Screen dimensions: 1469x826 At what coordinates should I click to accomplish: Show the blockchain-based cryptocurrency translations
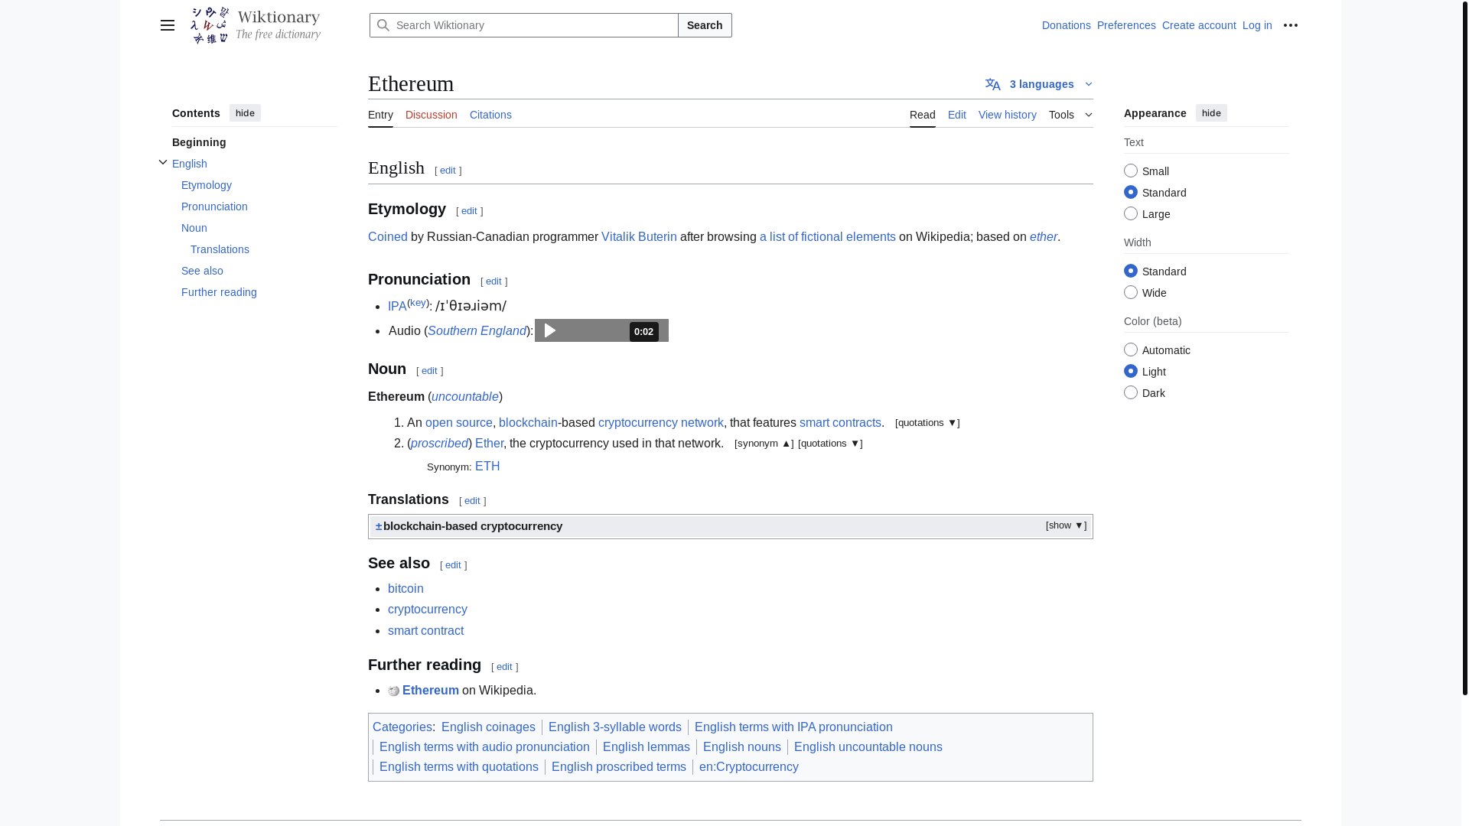pyautogui.click(x=1066, y=525)
